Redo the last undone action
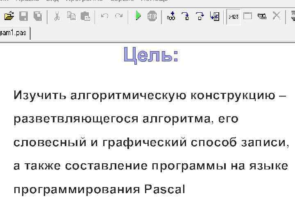295x221 pixels. point(119,16)
